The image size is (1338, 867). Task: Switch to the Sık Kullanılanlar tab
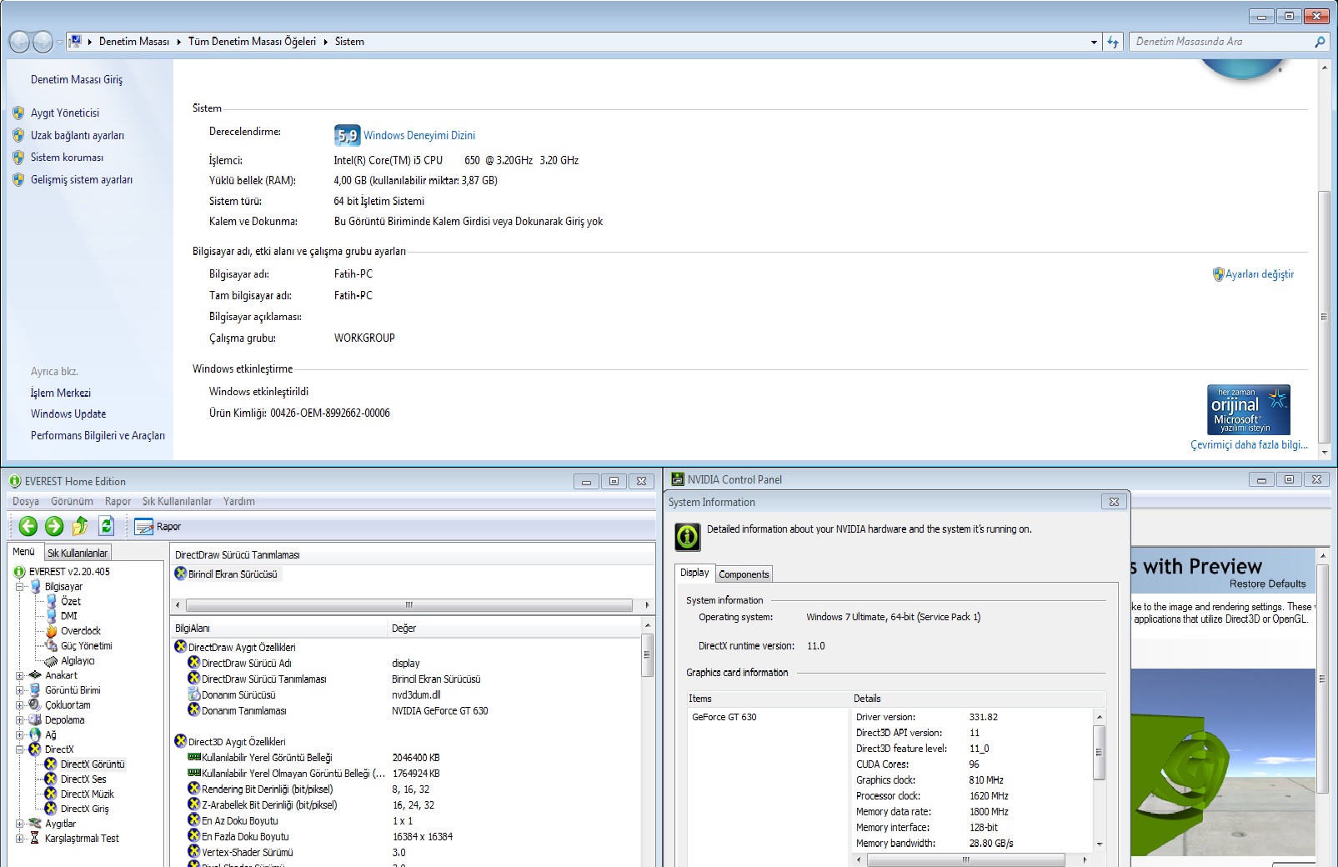pos(78,553)
